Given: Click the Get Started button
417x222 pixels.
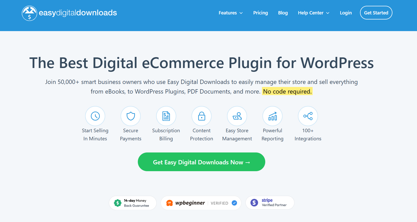Looking at the screenshot, I should 376,13.
